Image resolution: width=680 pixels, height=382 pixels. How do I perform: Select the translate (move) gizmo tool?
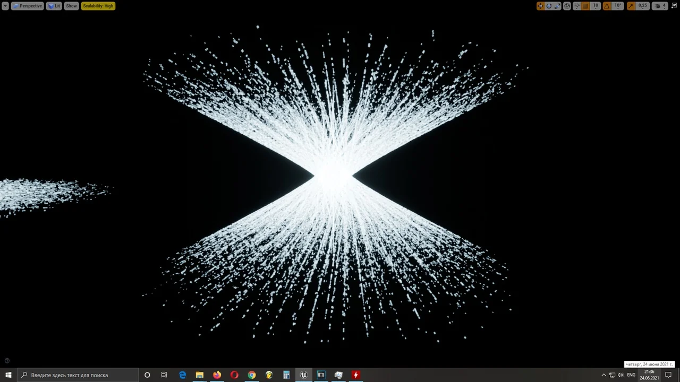540,6
